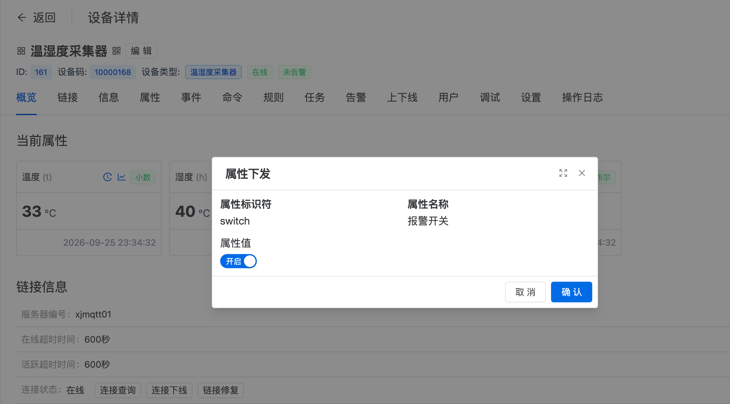Open the 事件 tab
The image size is (730, 404).
[191, 97]
